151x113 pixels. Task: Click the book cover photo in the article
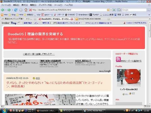40,100
